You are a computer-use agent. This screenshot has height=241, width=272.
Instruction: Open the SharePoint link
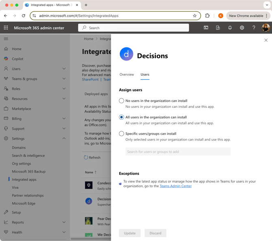(90, 79)
